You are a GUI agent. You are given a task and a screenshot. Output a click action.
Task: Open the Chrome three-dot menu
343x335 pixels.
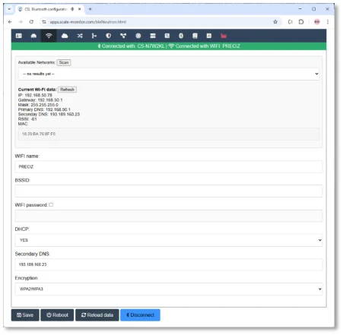click(328, 22)
